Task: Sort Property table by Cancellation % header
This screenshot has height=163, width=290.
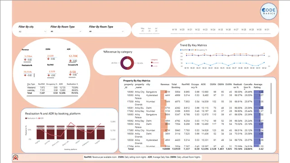Action: pos(248,86)
